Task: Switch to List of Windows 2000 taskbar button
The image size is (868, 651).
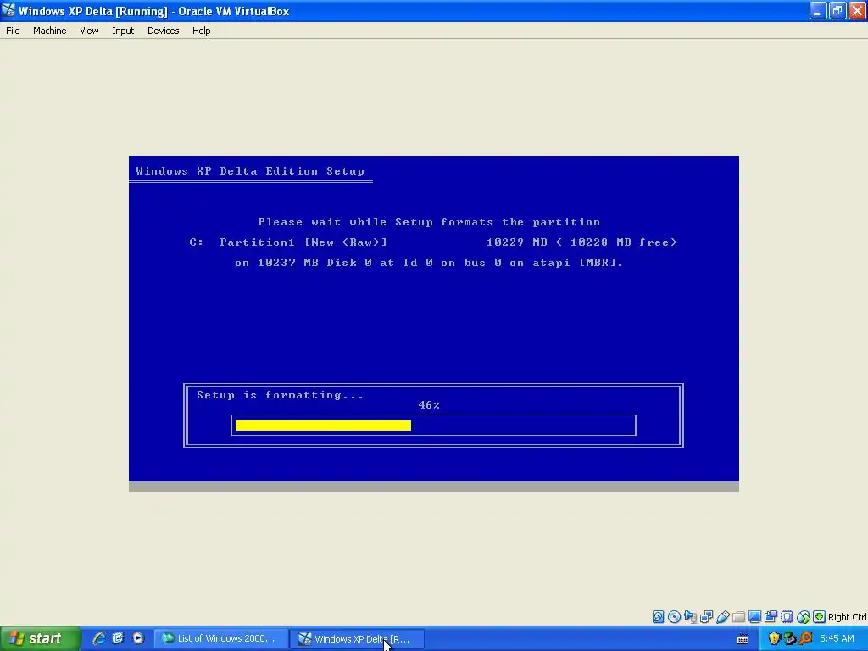Action: (221, 638)
